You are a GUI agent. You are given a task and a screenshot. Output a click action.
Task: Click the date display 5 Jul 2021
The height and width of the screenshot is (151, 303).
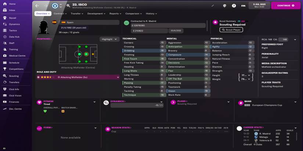click(259, 5)
